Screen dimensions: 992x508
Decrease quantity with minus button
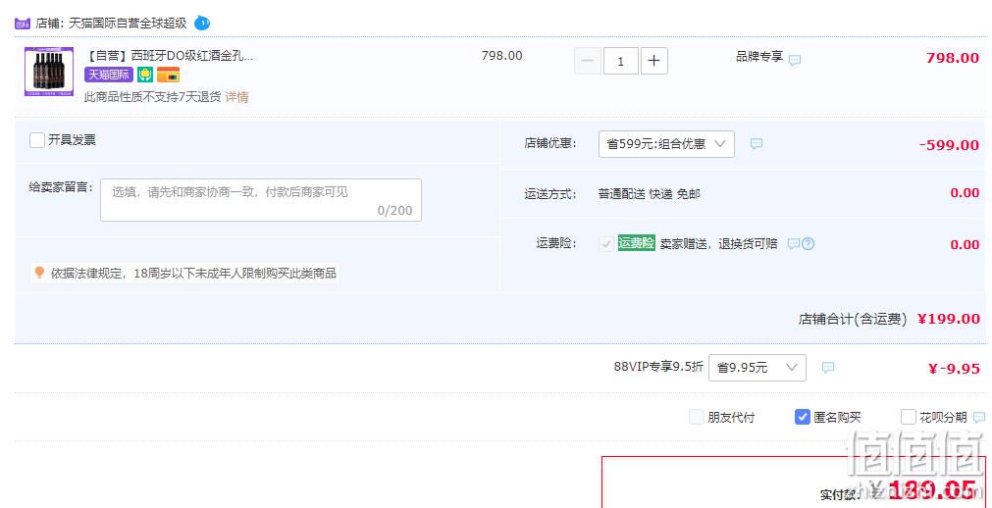587,62
